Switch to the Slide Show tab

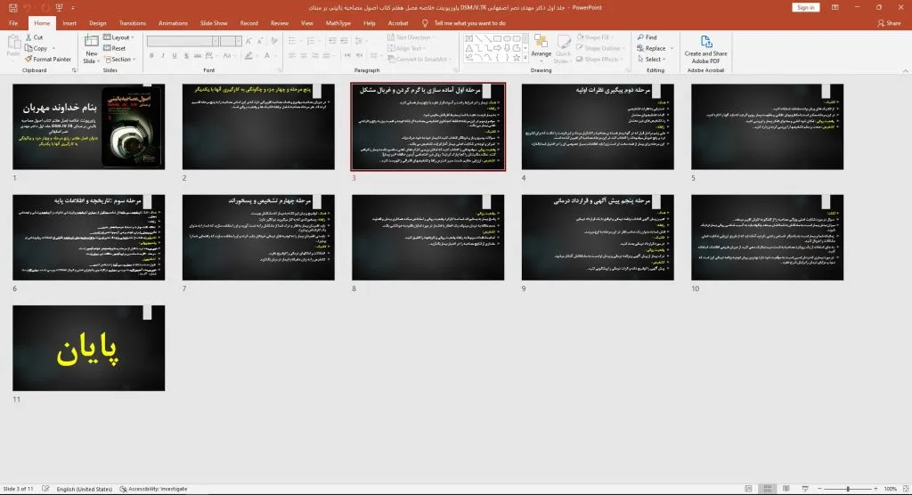pos(213,22)
